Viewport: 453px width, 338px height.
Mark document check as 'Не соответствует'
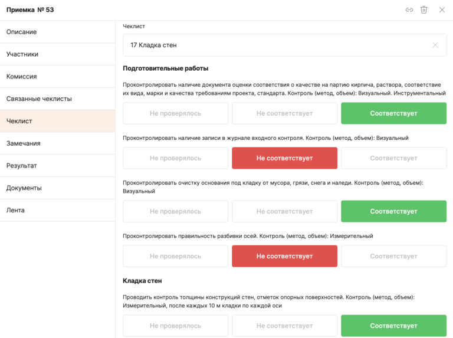click(284, 113)
